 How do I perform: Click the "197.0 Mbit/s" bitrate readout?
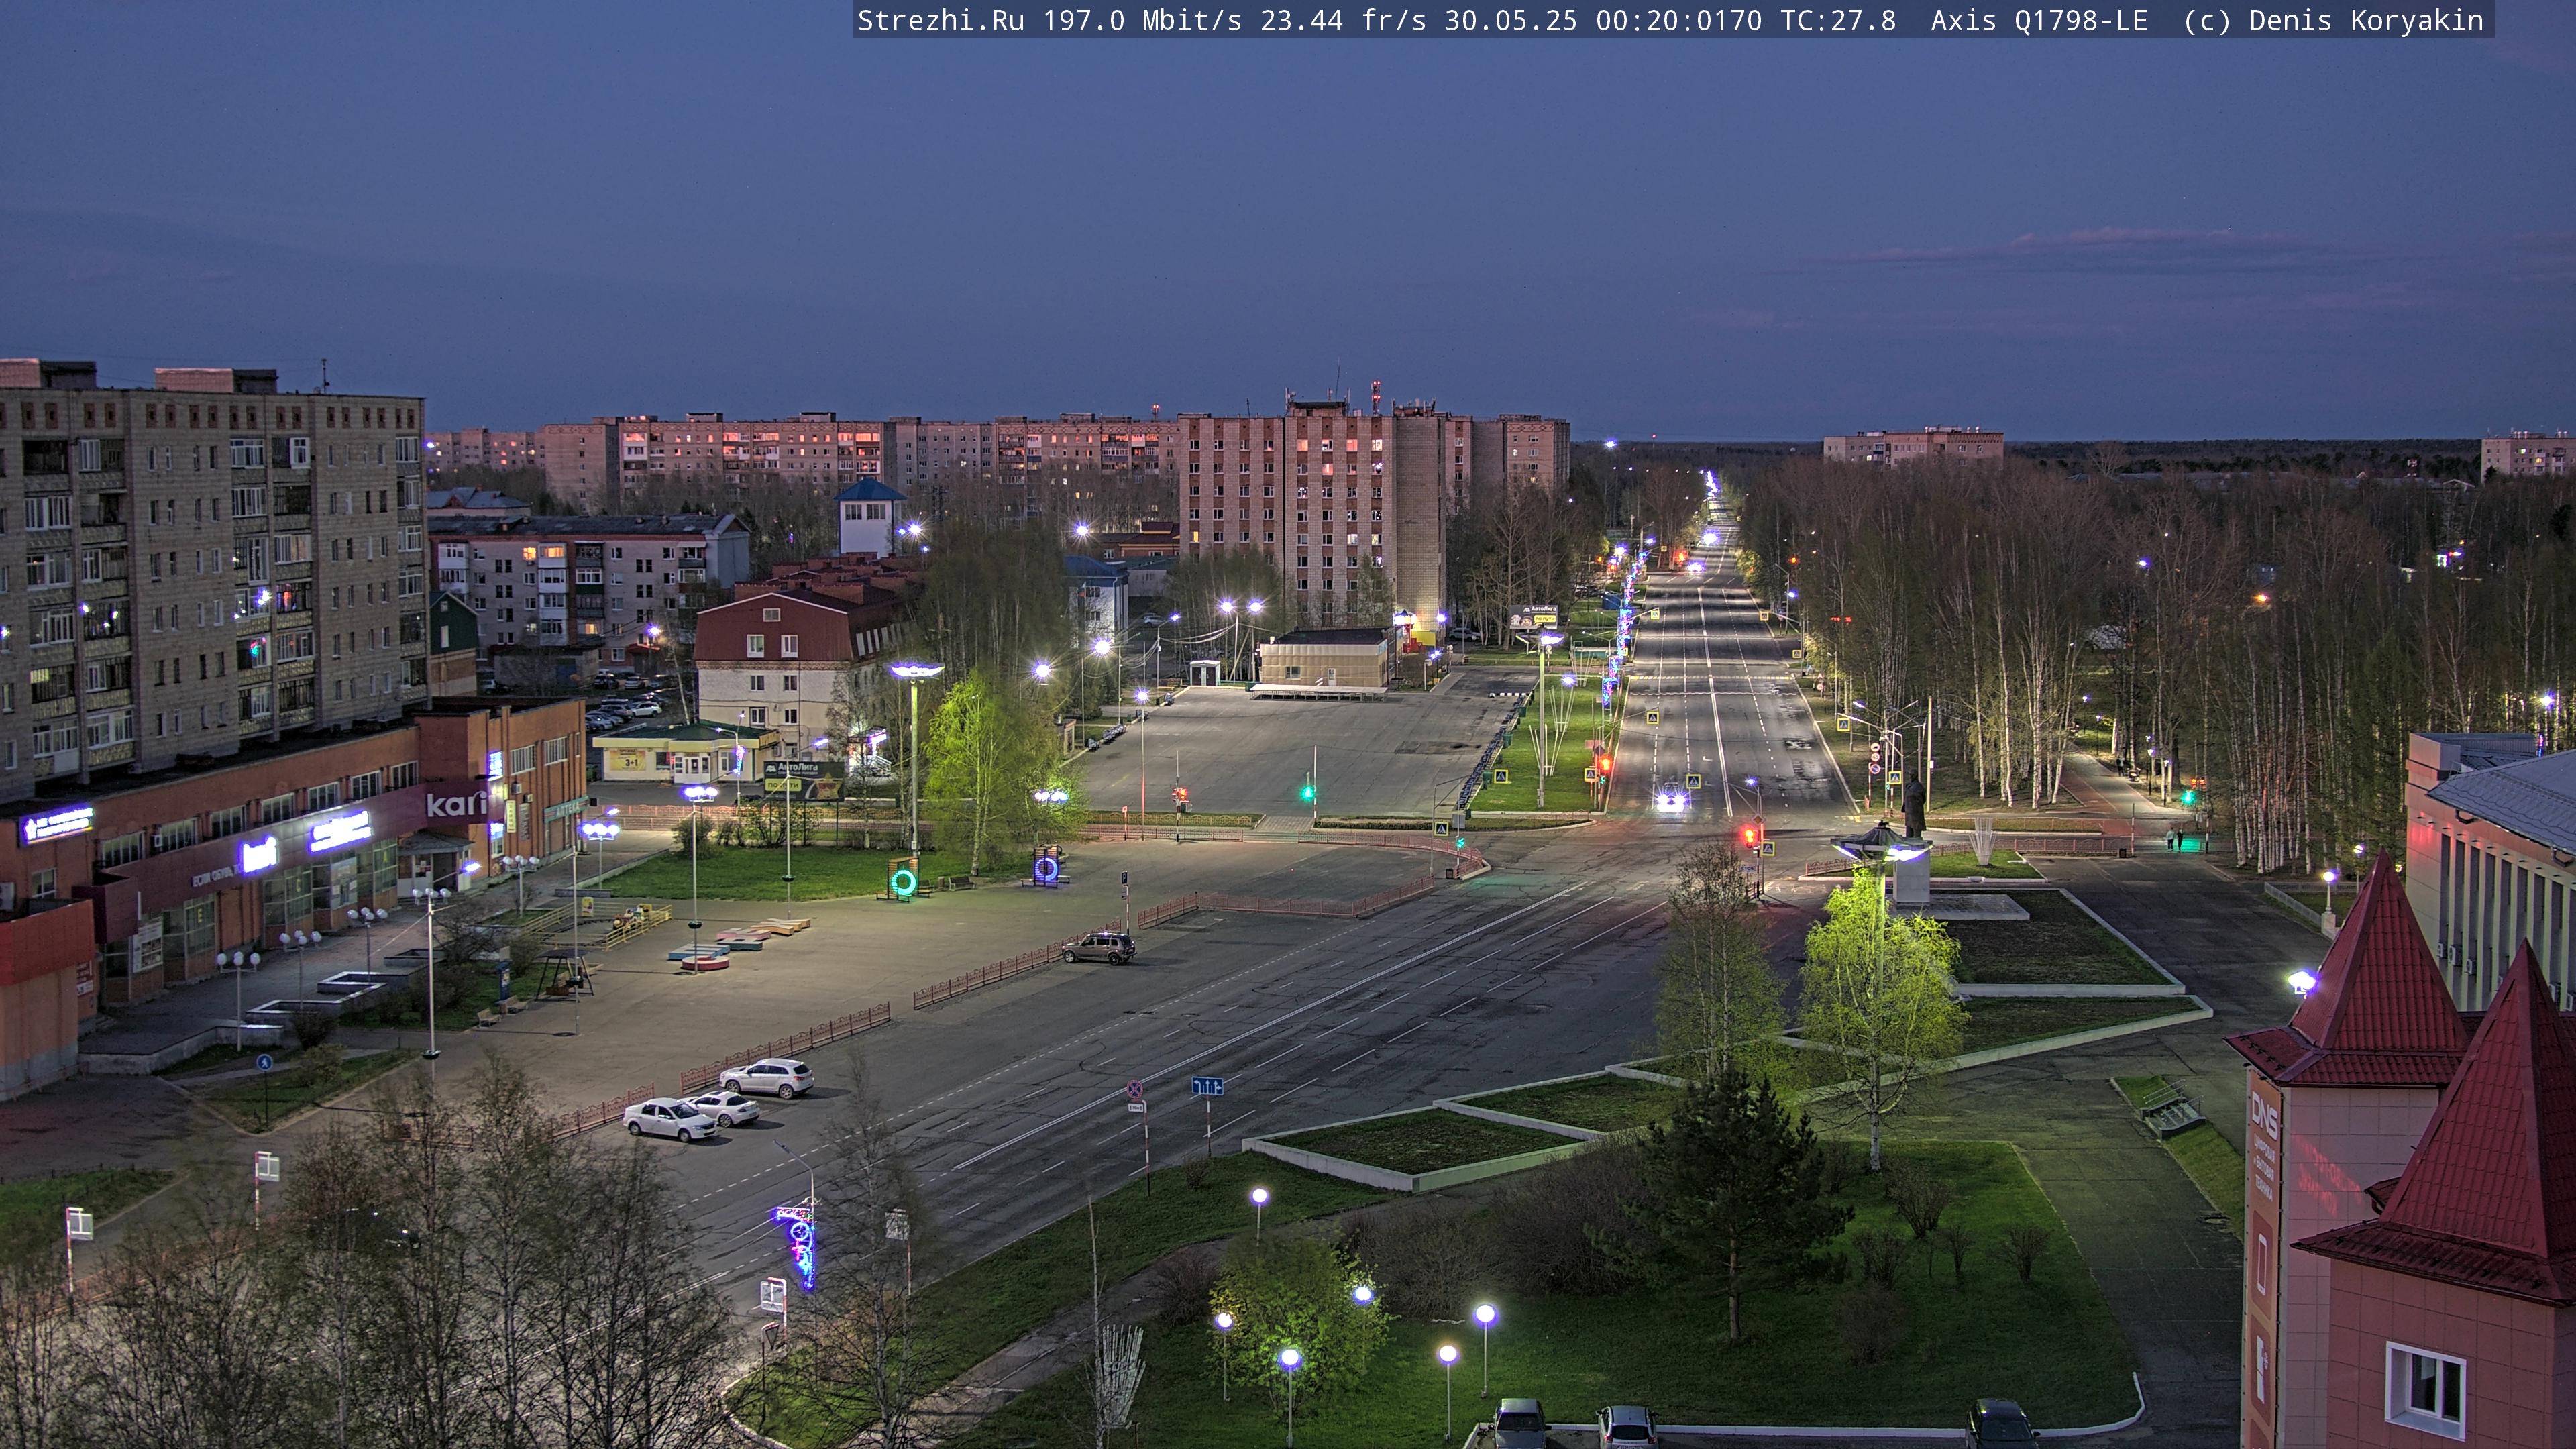[1142, 21]
